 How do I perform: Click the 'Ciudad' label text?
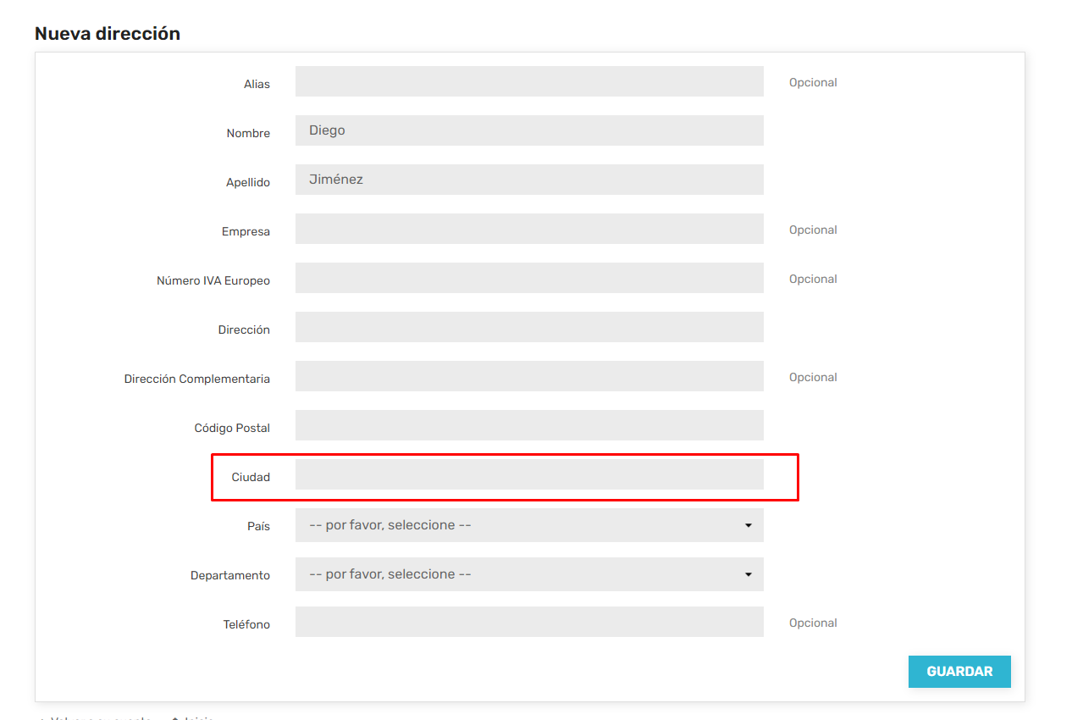coord(251,477)
